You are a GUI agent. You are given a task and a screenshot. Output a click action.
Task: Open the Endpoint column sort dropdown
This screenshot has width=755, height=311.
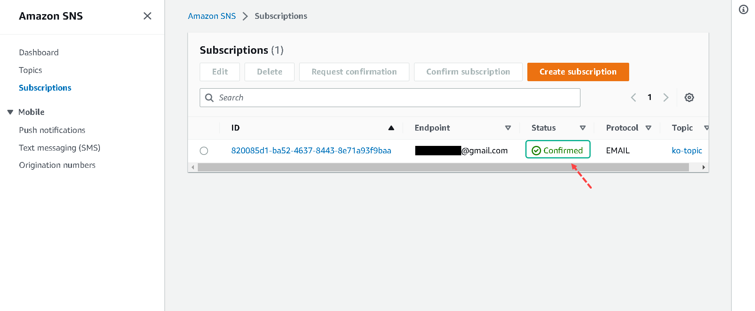pyautogui.click(x=508, y=128)
